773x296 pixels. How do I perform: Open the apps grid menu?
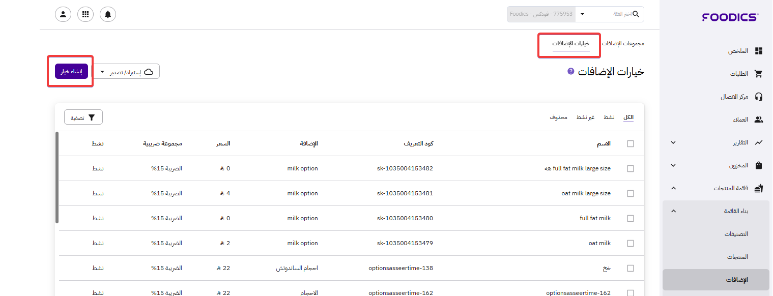(85, 14)
